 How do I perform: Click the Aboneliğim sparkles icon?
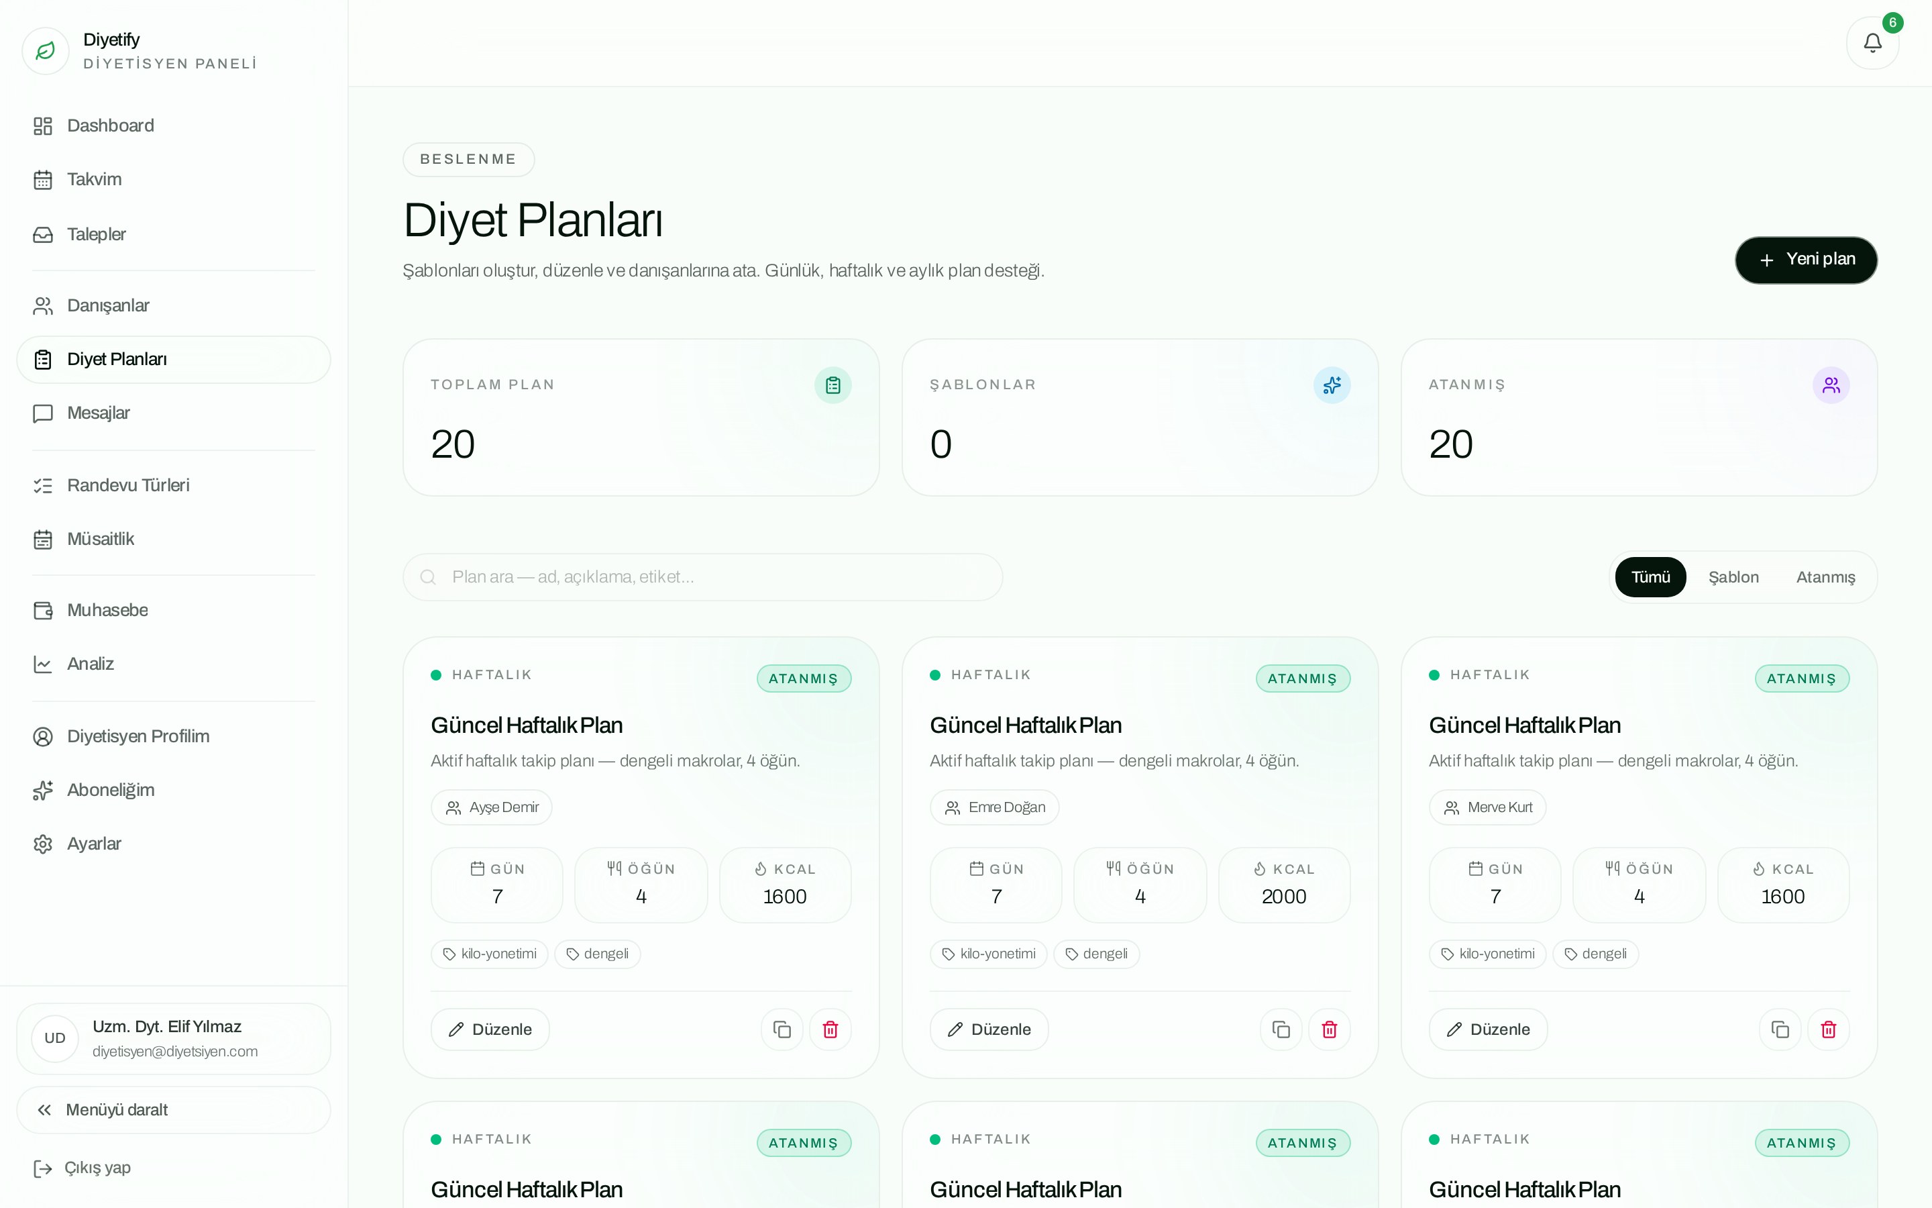pos(43,790)
